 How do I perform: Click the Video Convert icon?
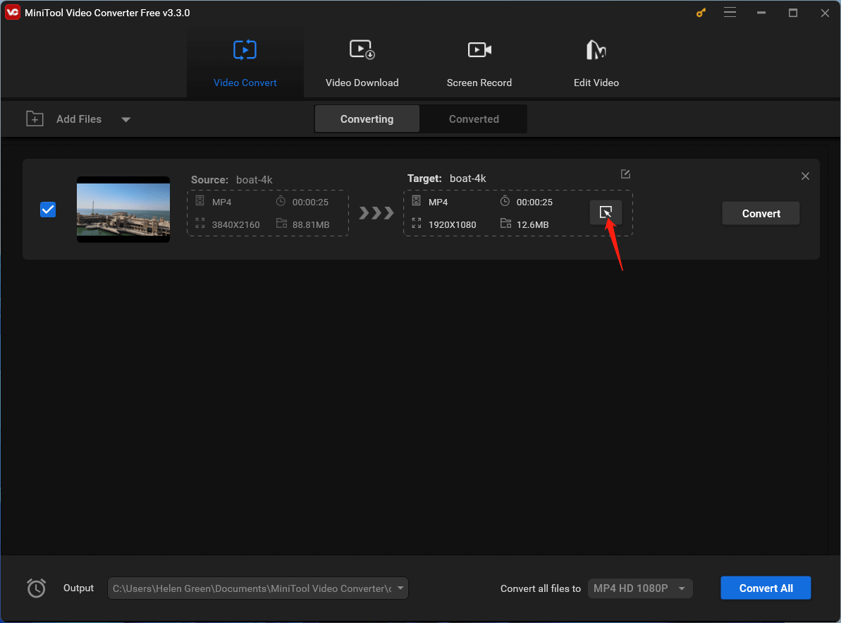pos(245,50)
